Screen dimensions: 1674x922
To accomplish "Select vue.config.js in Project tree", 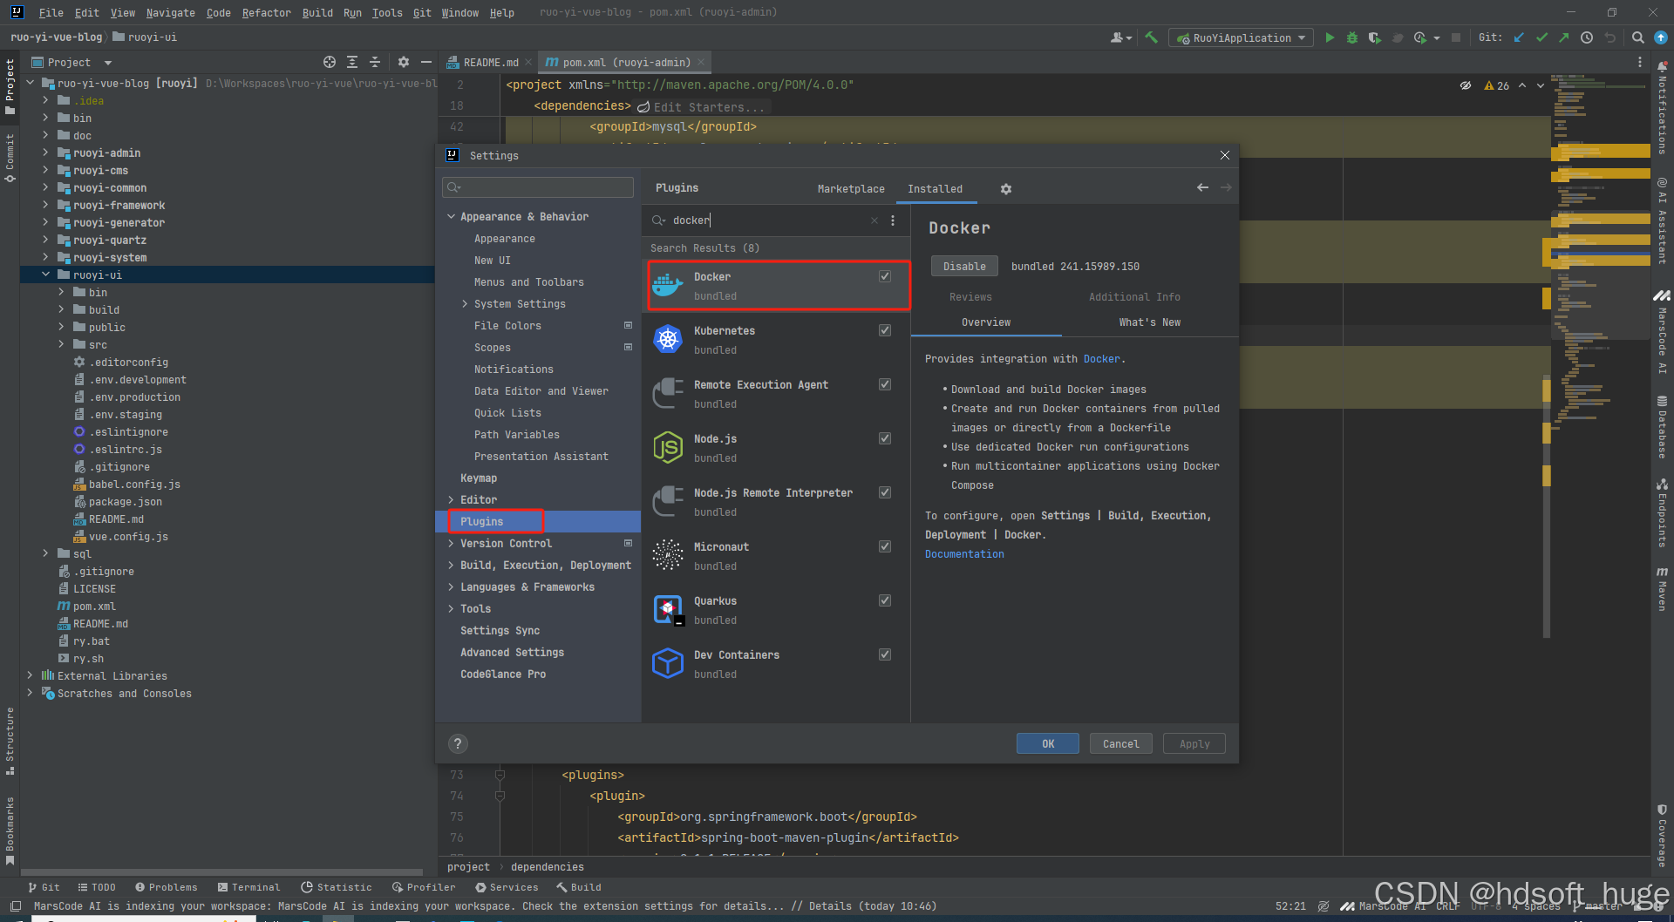I will point(128,536).
